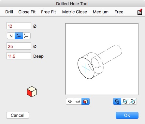Click the hole diameter field showing 12
Image resolution: width=145 pixels, height=124 pixels.
[19, 26]
